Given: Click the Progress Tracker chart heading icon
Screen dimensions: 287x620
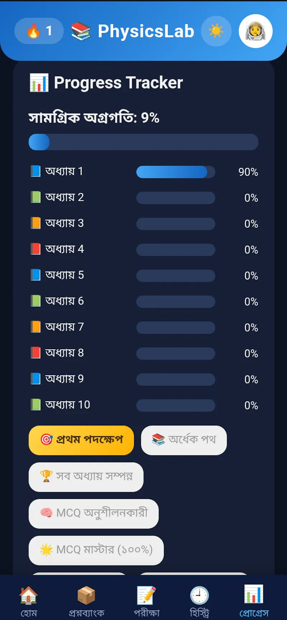Looking at the screenshot, I should pos(39,83).
